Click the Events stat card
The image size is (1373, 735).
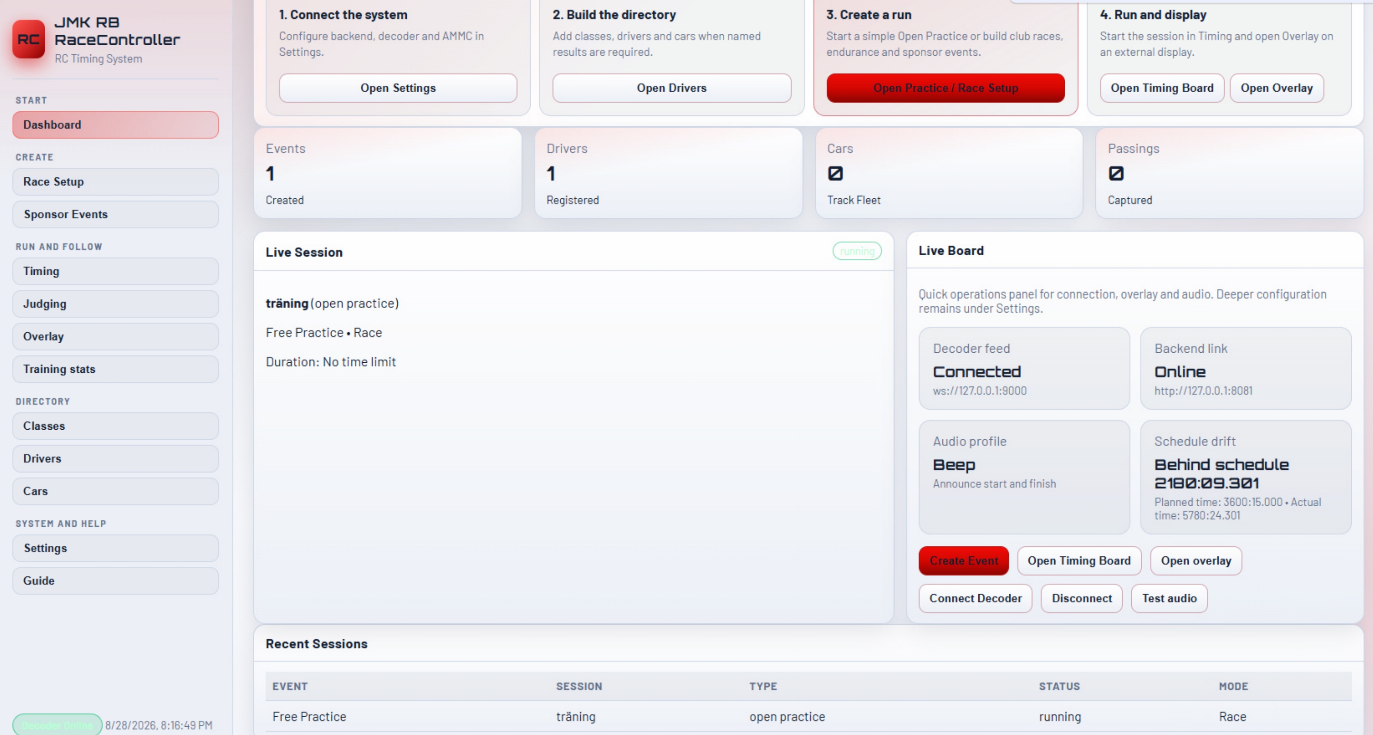point(388,174)
